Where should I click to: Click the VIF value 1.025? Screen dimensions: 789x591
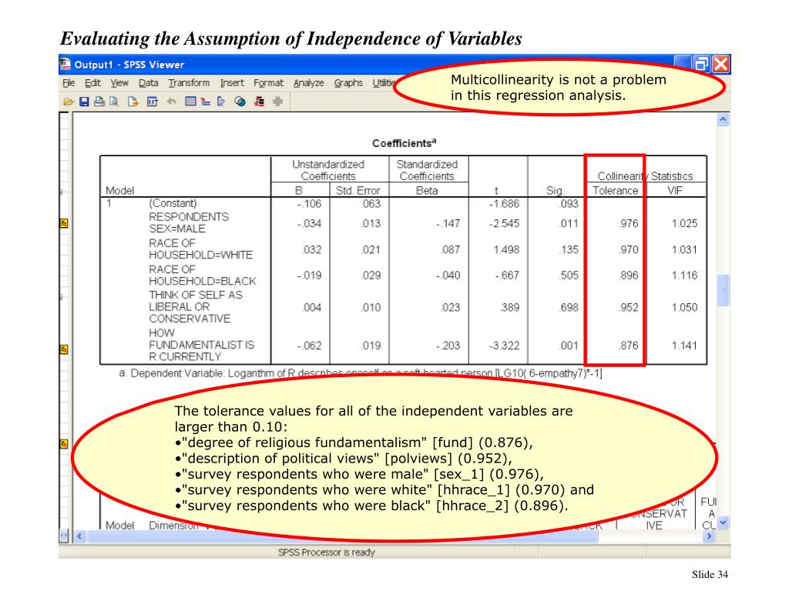click(684, 223)
